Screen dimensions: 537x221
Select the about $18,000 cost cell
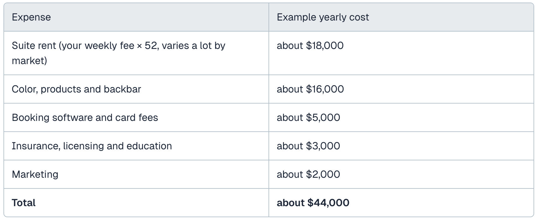401,53
